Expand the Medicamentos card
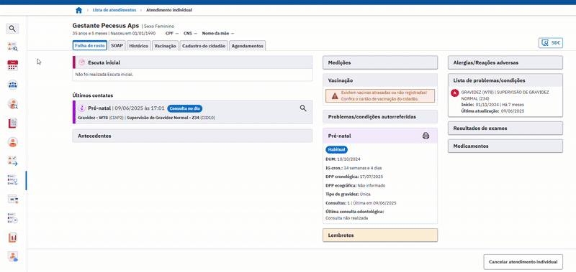576x272 pixels. click(505, 146)
